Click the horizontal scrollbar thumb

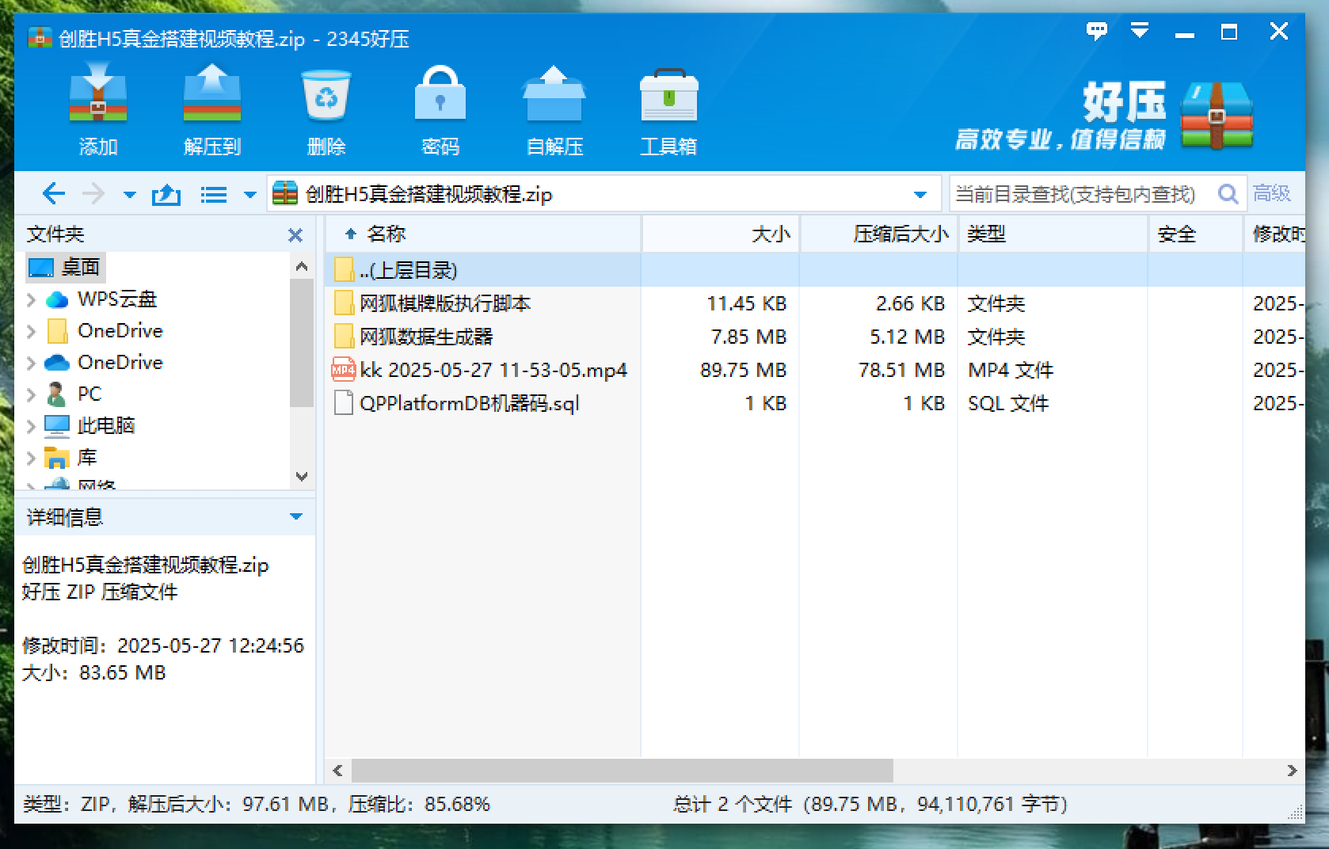pyautogui.click(x=623, y=770)
